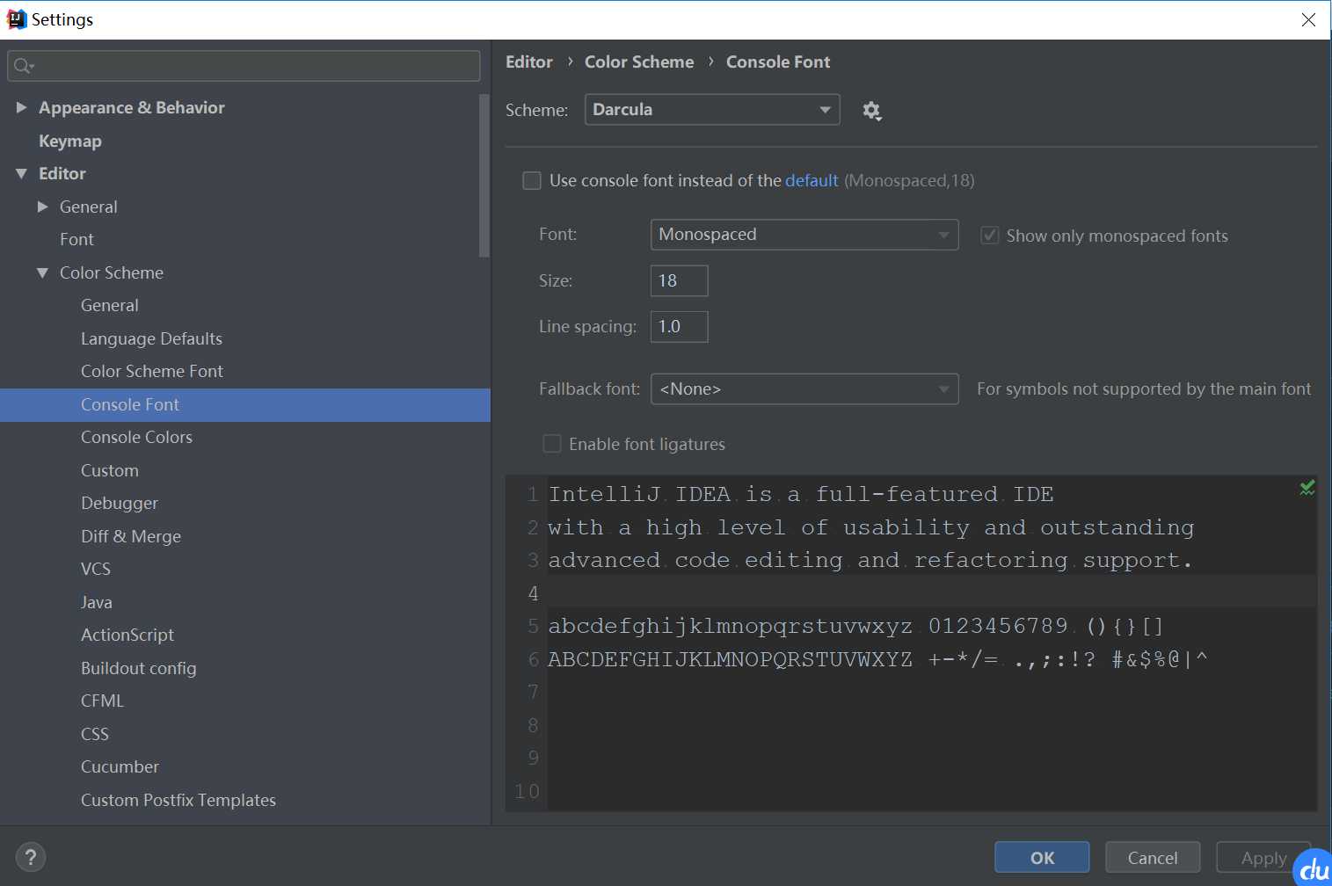Select Custom Postfix Templates
1332x886 pixels.
178,800
